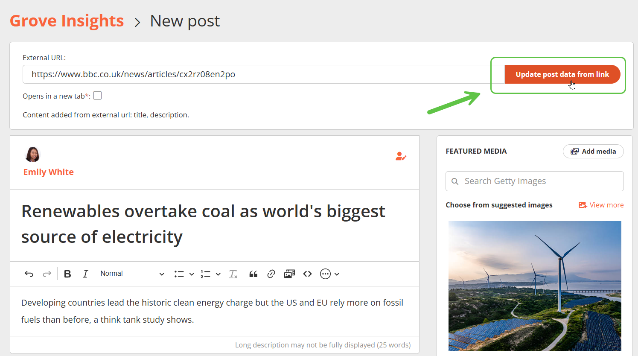Redo the last undone edit

click(47, 274)
